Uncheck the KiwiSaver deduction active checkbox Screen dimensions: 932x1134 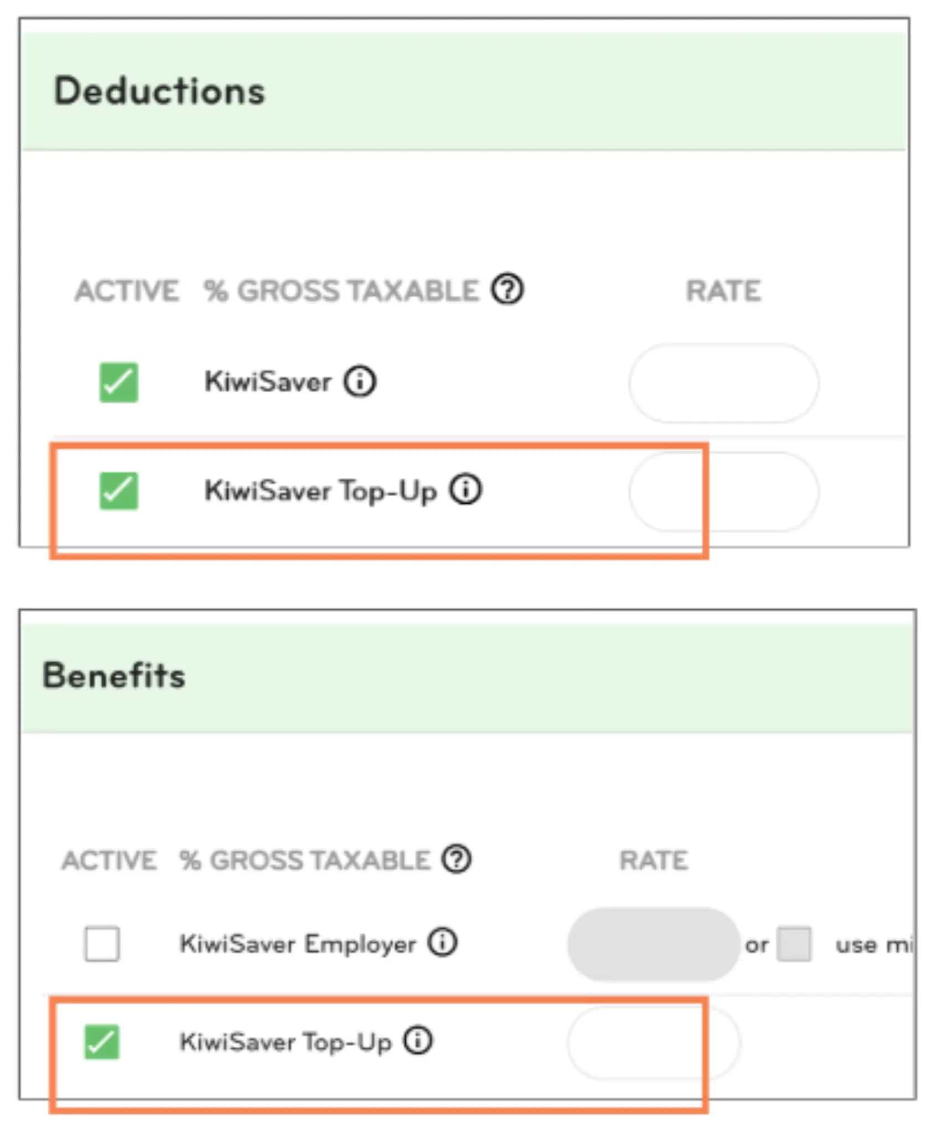click(118, 382)
